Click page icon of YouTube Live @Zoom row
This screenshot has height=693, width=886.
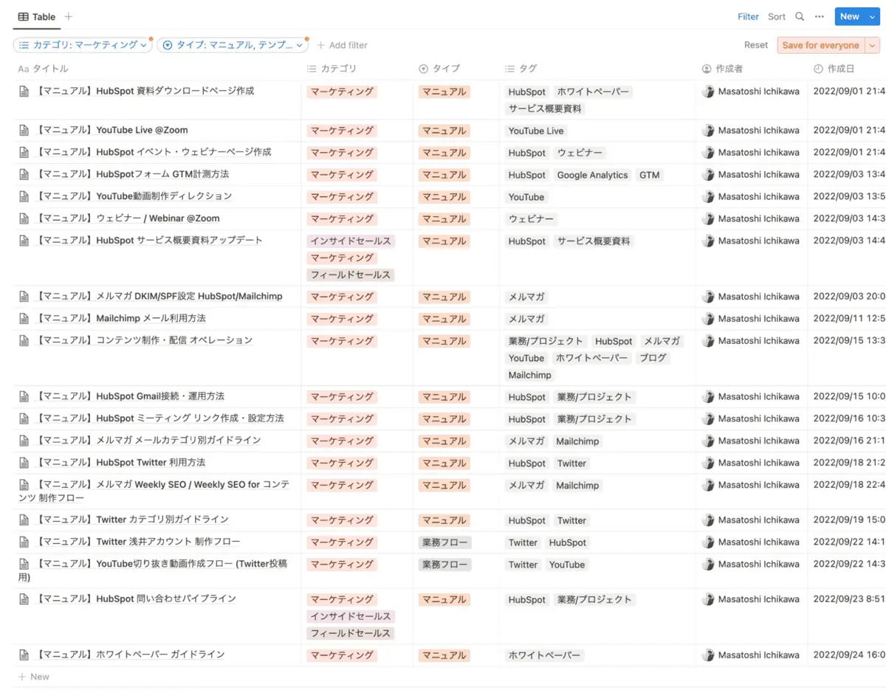[x=24, y=130]
